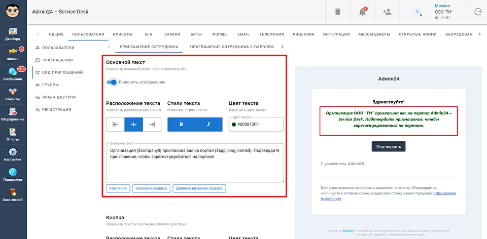Open Приглашение сотрудника с паролем tab
The height and width of the screenshot is (239, 487).
(232, 47)
